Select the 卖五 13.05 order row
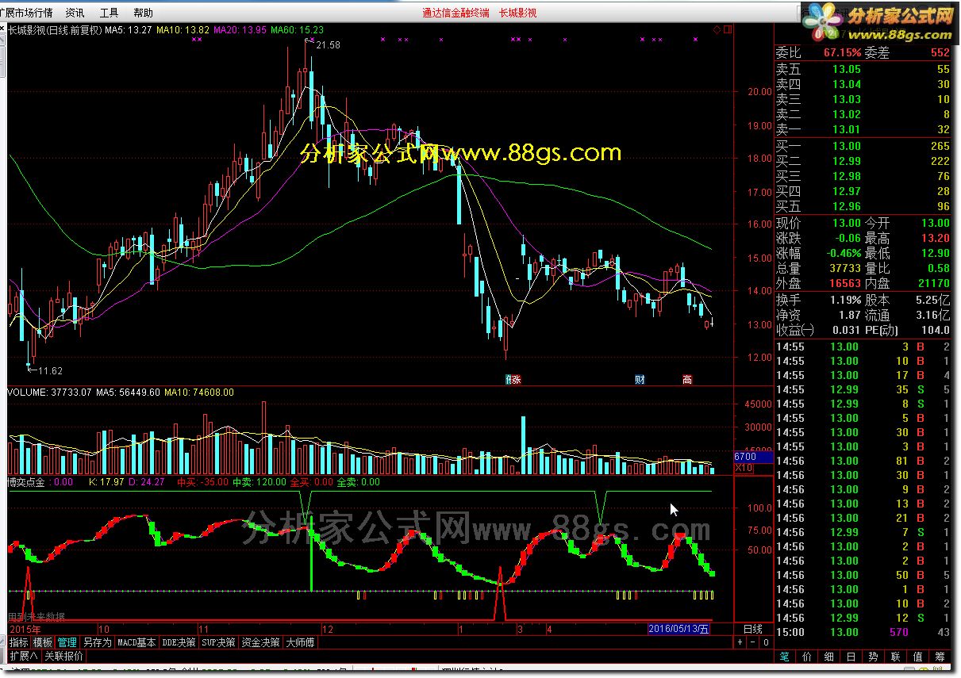961x678 pixels. coord(863,70)
